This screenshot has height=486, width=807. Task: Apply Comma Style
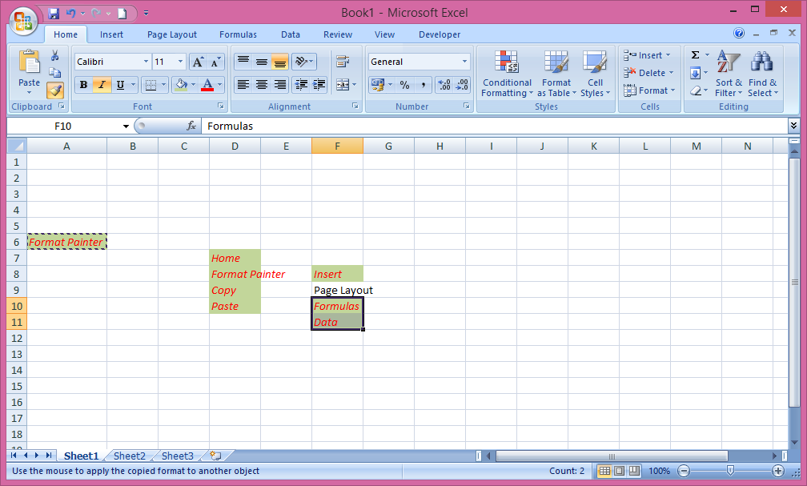click(x=423, y=85)
